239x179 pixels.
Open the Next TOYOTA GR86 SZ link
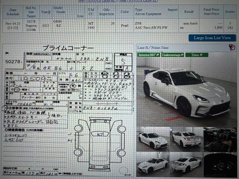pyautogui.click(x=139, y=1)
